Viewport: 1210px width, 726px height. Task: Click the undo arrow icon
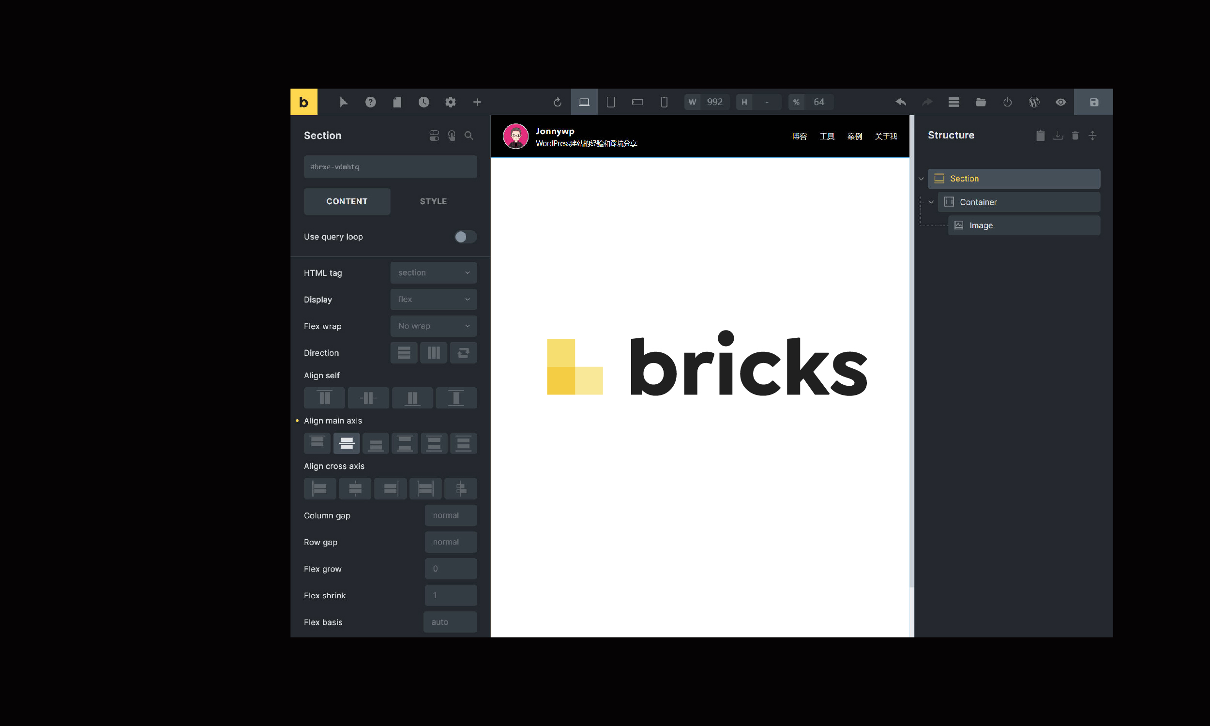[901, 102]
